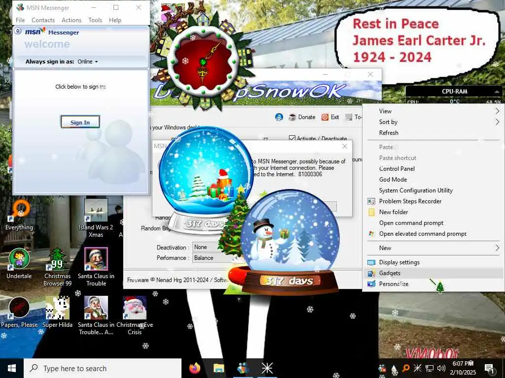505x378 pixels.
Task: Open the File menu in MSN Messenger
Action: pos(20,20)
